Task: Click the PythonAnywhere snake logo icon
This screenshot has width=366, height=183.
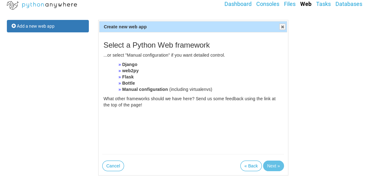Action: tap(13, 5)
